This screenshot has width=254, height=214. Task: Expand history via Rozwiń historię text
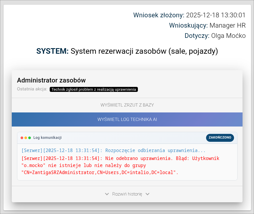pyautogui.click(x=127, y=194)
